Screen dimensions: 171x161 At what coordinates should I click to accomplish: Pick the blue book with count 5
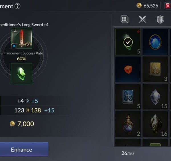pyautogui.click(x=128, y=97)
